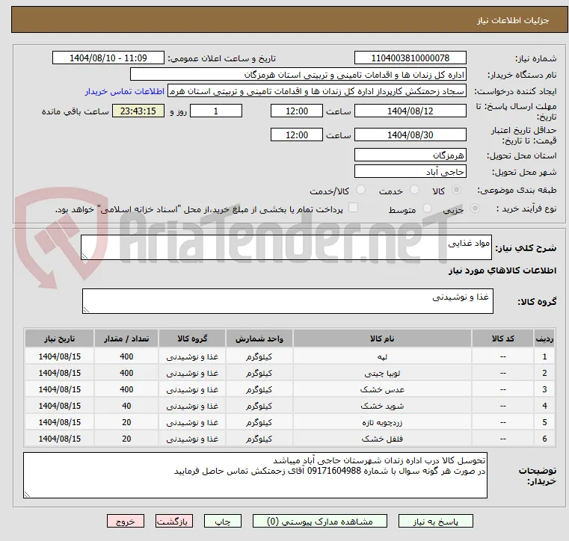Screen dimensions: 569x541
Task: Click delivery province field هرمزگان
Action: [x=410, y=155]
